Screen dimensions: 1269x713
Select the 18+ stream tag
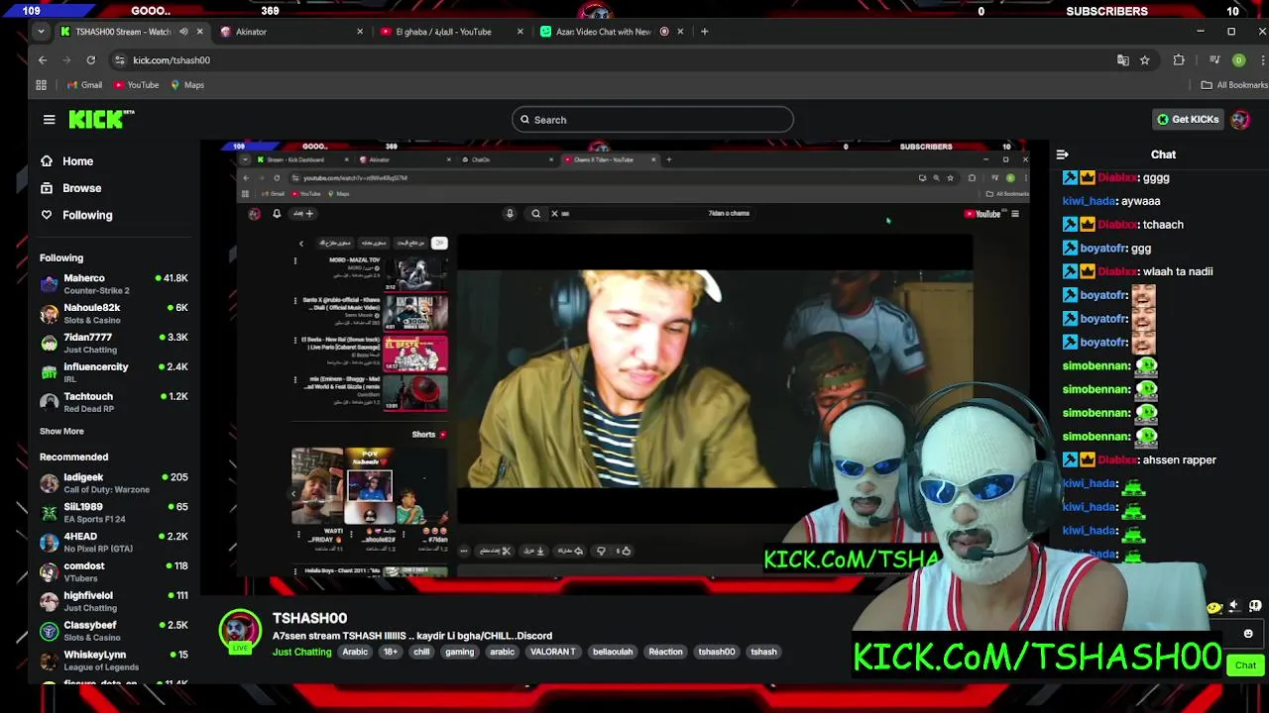click(x=390, y=652)
